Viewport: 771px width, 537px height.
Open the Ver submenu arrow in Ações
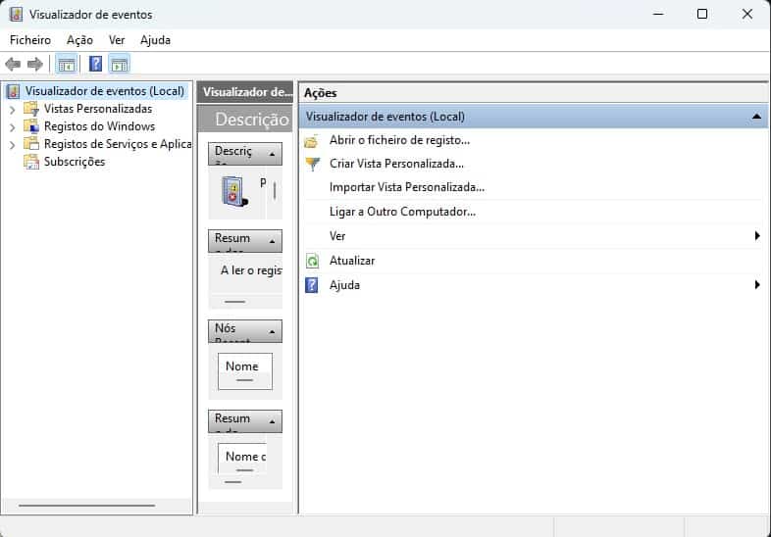[757, 236]
